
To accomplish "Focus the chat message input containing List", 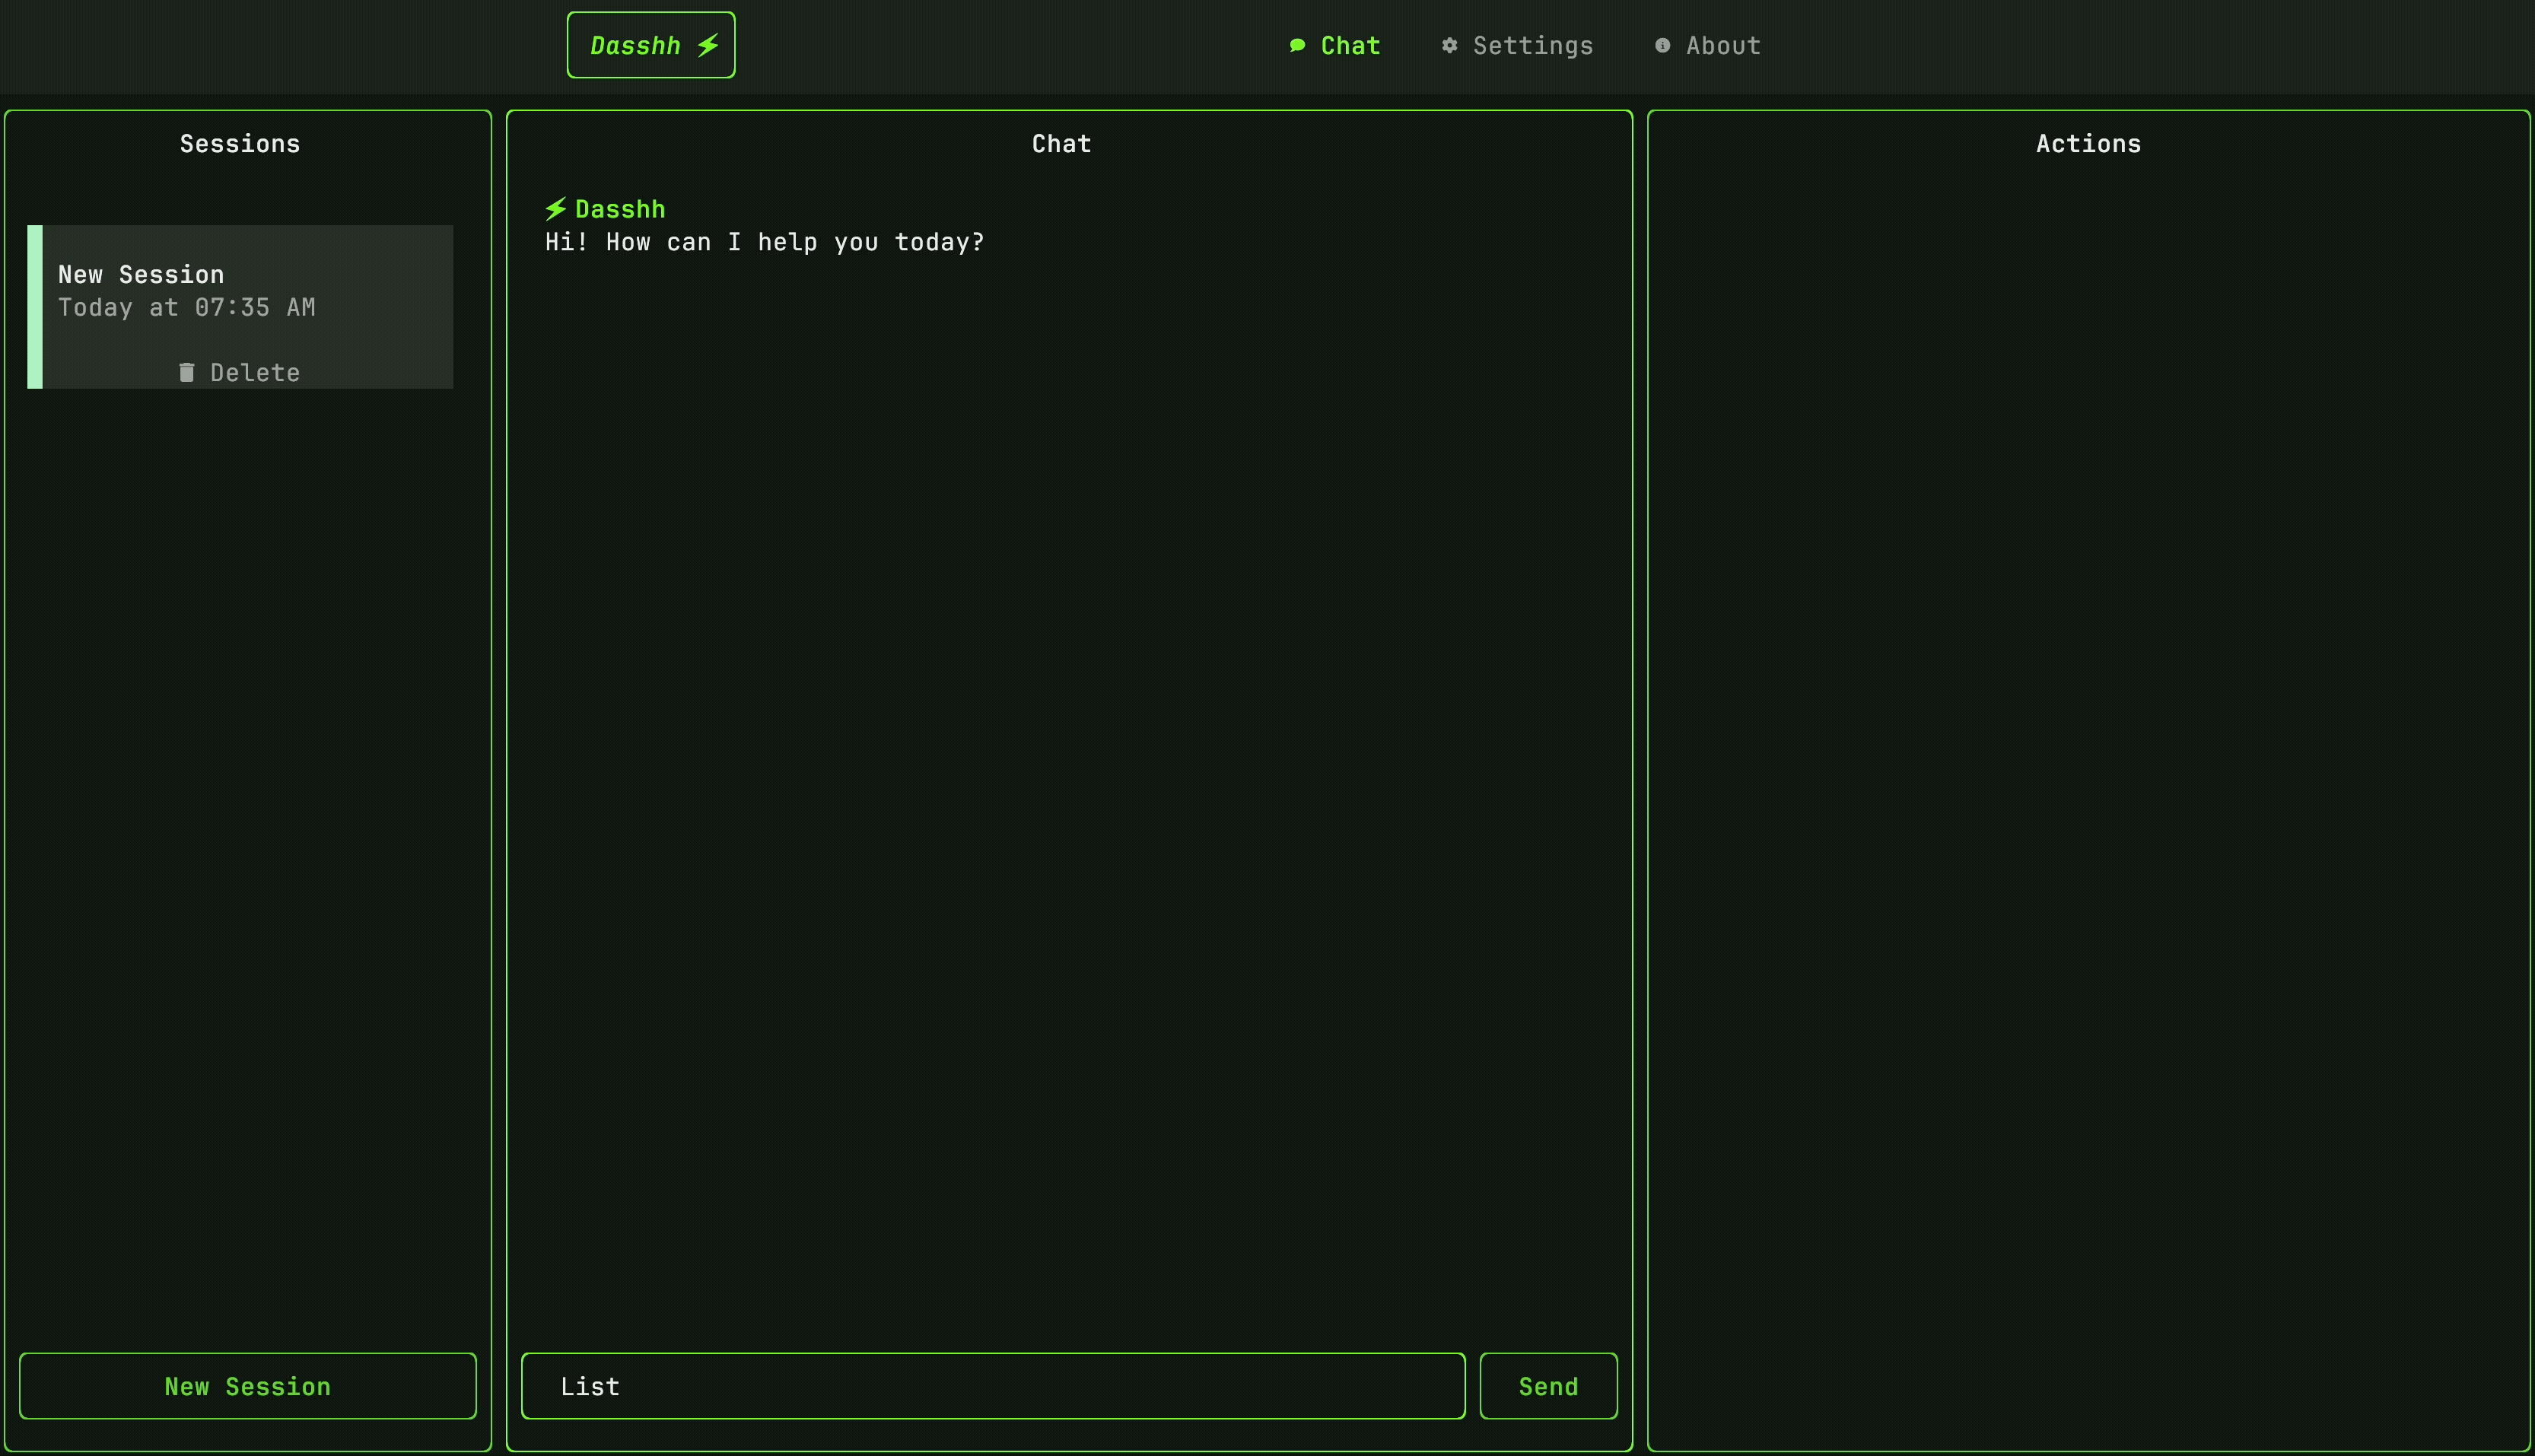I will pos(993,1386).
